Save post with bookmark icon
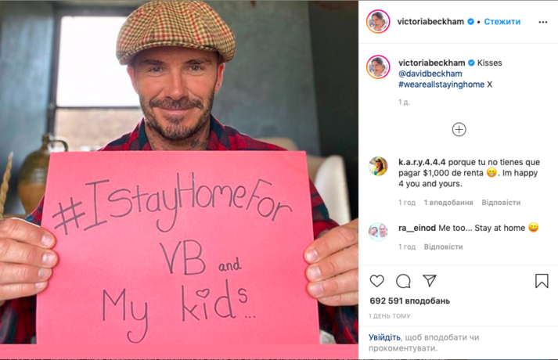This screenshot has width=558, height=360. click(x=542, y=281)
